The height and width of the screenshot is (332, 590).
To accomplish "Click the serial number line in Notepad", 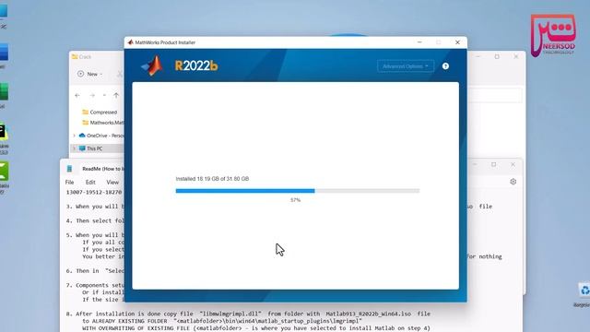I will click(94, 192).
